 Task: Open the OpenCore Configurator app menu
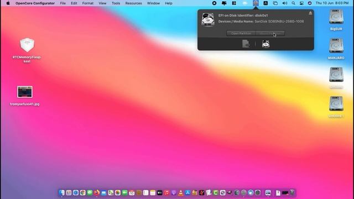pos(35,3)
